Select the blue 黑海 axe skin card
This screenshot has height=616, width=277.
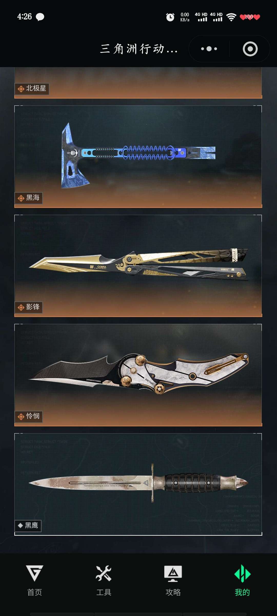[x=138, y=157]
